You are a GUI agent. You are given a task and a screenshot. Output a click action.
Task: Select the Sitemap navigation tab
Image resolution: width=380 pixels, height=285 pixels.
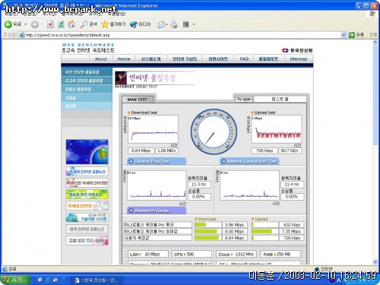click(299, 59)
